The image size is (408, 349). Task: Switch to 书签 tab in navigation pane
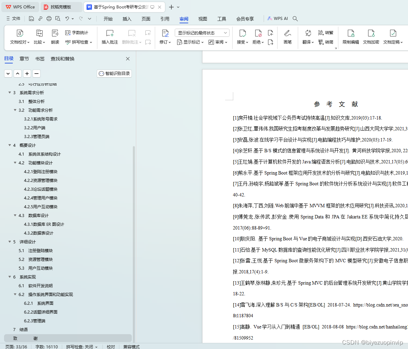(40, 59)
